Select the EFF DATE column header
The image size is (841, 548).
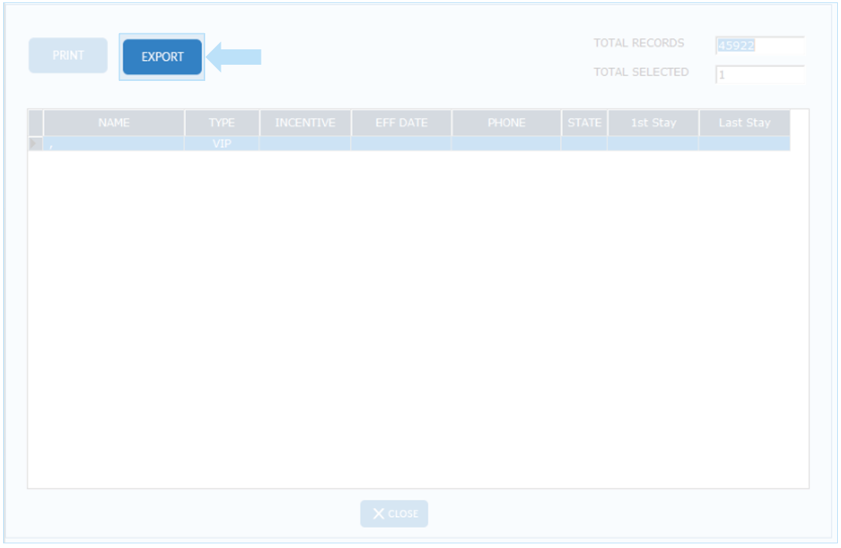tap(401, 123)
